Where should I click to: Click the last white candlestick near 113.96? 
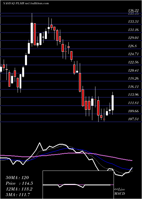[x=112, y=103]
